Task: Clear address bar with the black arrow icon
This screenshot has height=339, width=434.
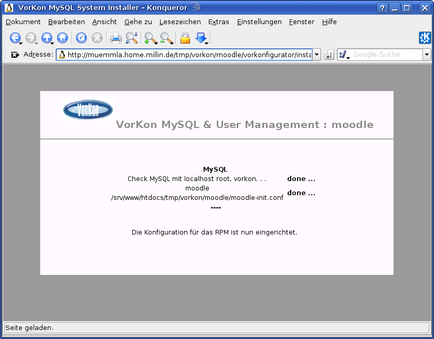Action: pyautogui.click(x=15, y=55)
